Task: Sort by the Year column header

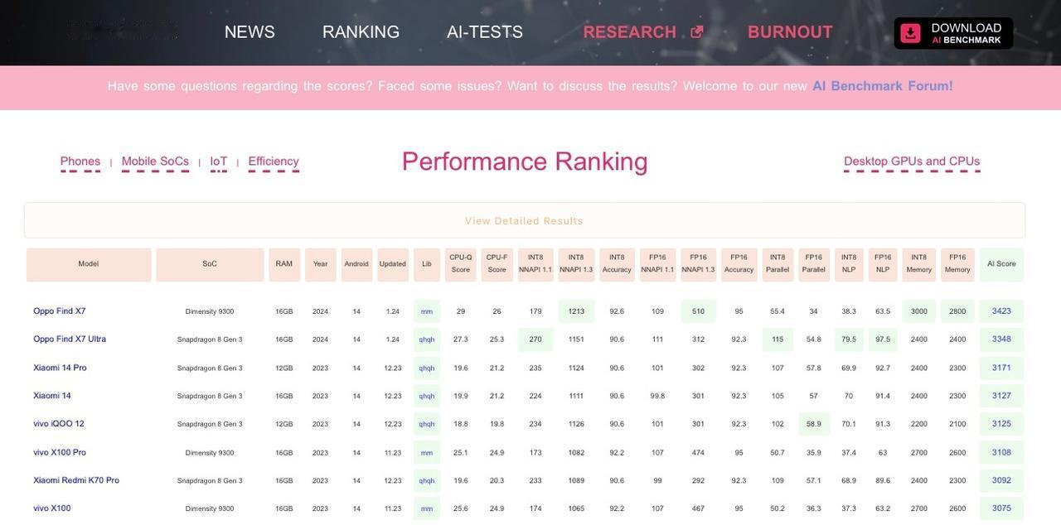Action: coord(321,265)
